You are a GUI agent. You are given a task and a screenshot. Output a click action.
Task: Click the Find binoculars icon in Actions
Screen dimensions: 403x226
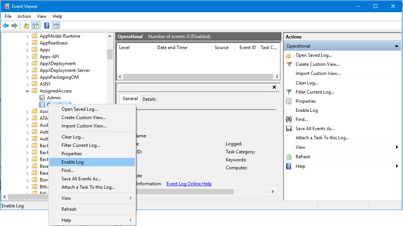point(289,119)
